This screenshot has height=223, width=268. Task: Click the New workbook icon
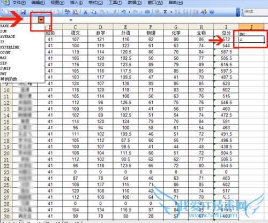[7, 12]
